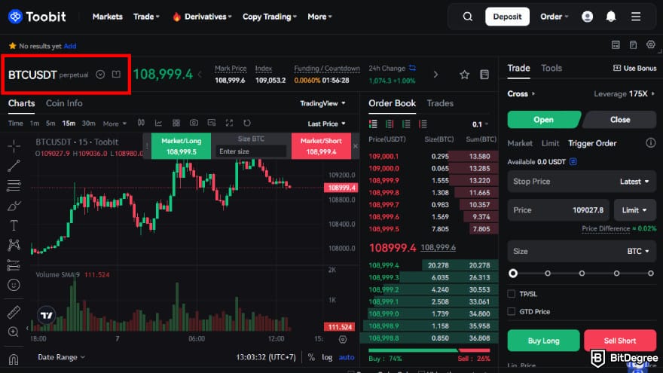Click the Add favorites link
Image resolution: width=663 pixels, height=373 pixels.
(x=70, y=46)
